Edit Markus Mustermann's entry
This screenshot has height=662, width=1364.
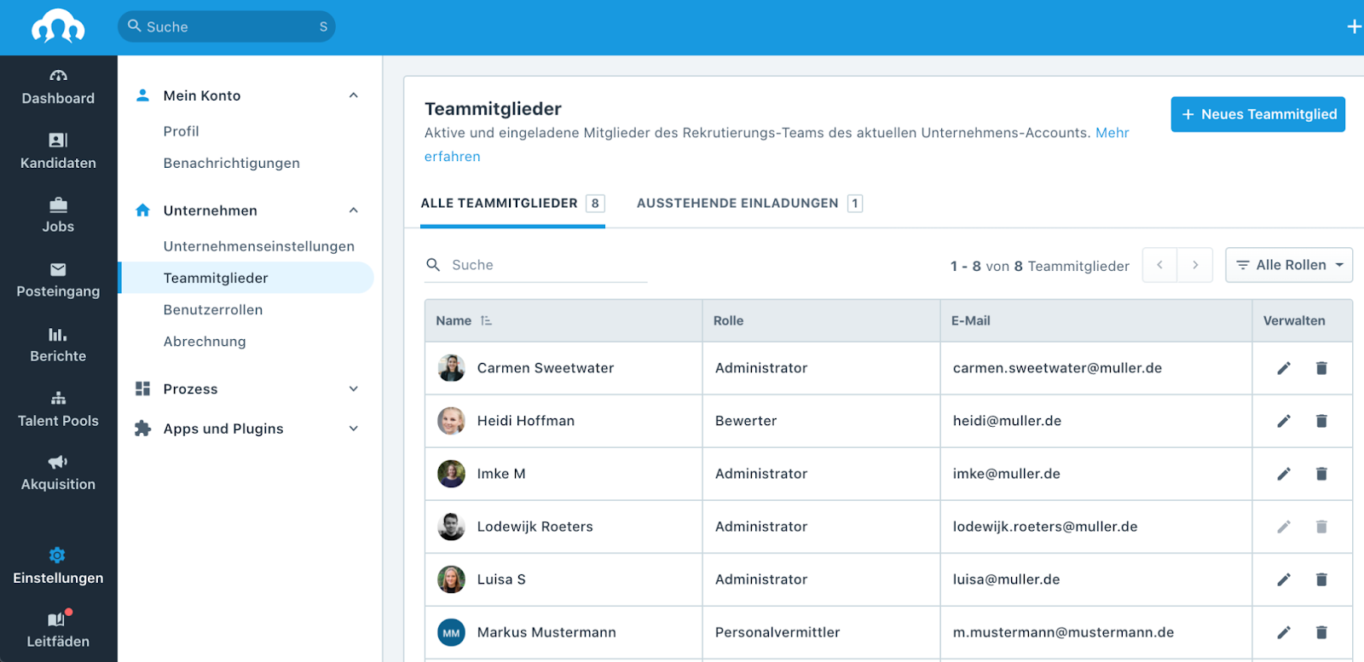point(1284,632)
